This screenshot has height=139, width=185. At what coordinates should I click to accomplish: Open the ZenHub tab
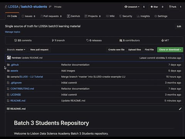coord(74,16)
